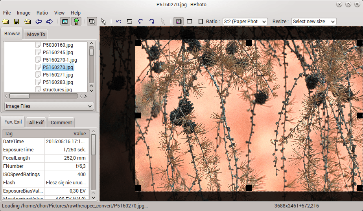Click the undo arrow icon
Viewport: 363px width, 211px height.
point(119,22)
